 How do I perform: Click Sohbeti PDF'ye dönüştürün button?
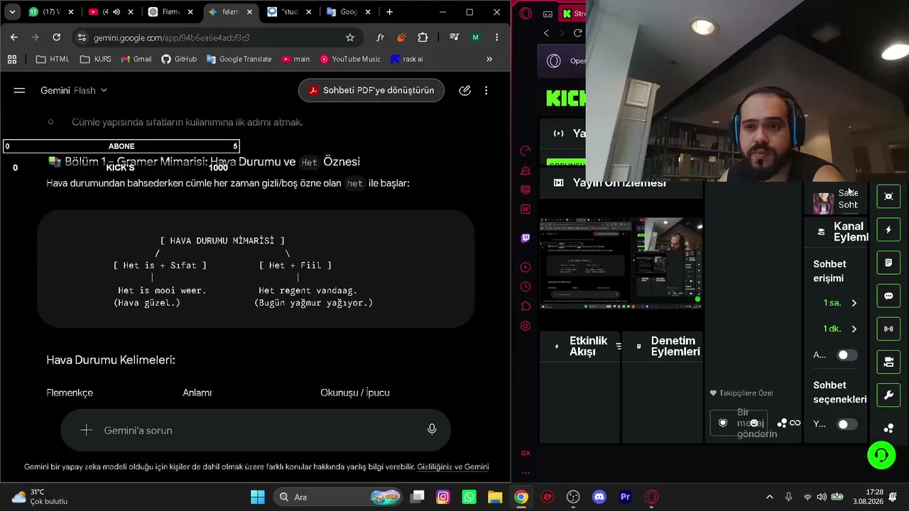coord(371,90)
